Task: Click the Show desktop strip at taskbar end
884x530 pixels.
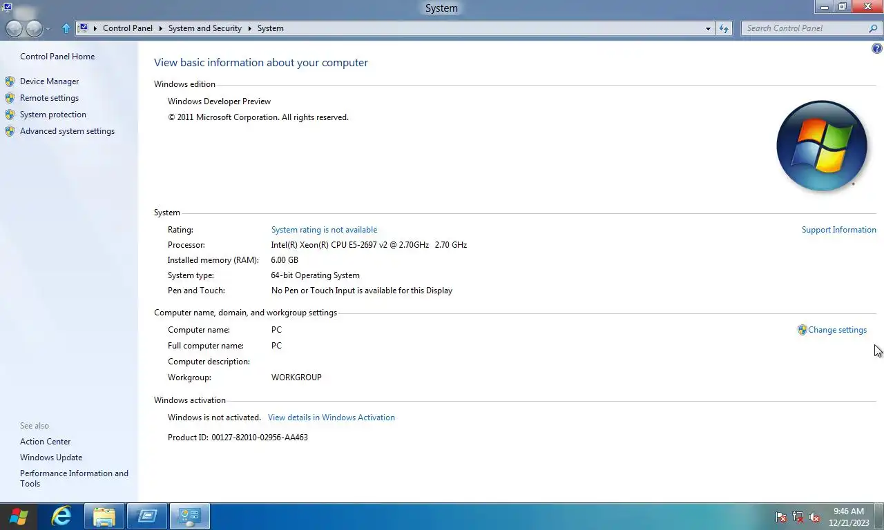Action: coord(879,516)
